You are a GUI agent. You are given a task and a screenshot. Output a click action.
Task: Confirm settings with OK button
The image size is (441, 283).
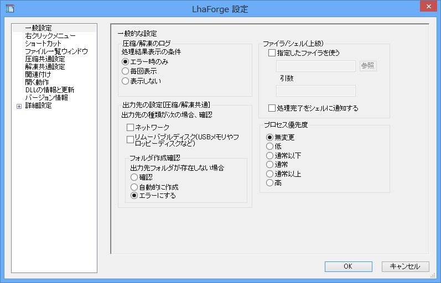coord(348,266)
